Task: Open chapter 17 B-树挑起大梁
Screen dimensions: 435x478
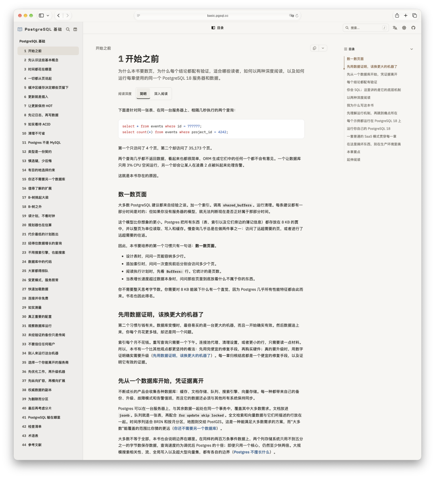Action: point(48,198)
